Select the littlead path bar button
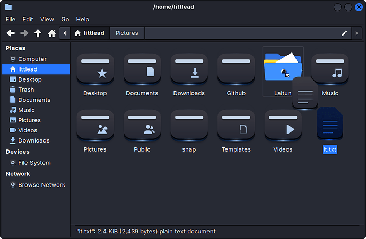This screenshot has width=366, height=239. point(90,33)
